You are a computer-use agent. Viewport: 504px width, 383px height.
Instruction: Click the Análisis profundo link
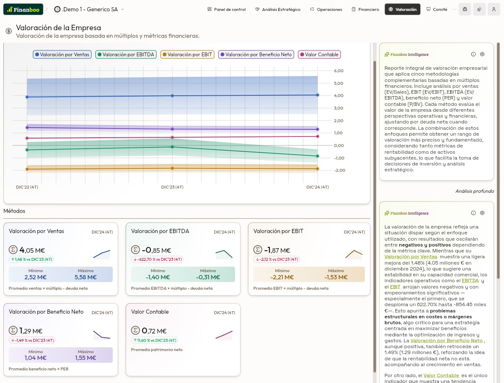point(475,191)
